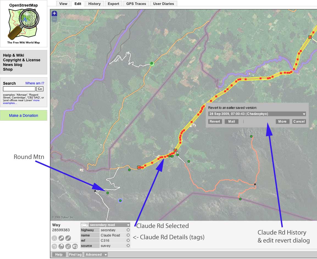The height and width of the screenshot is (259, 317).
Task: Click the Find tag button
Action: coord(75,255)
